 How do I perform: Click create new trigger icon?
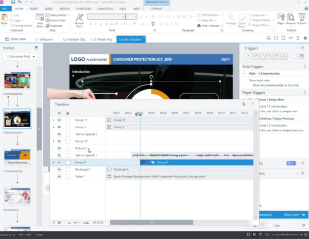pyautogui.click(x=248, y=56)
